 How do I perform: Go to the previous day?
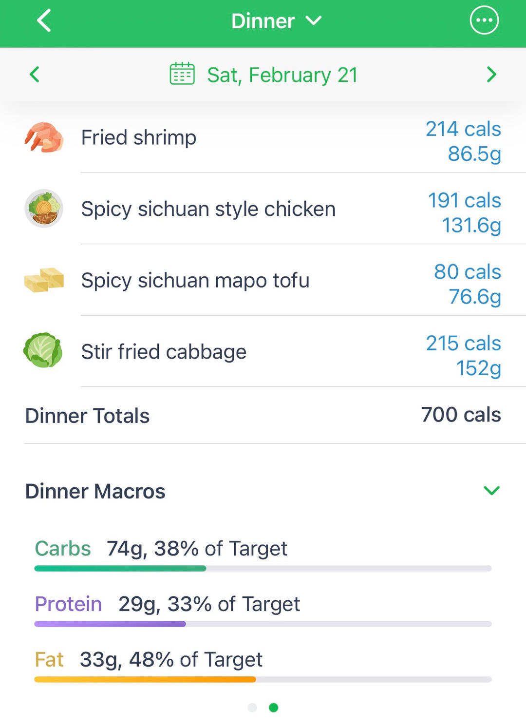[34, 75]
